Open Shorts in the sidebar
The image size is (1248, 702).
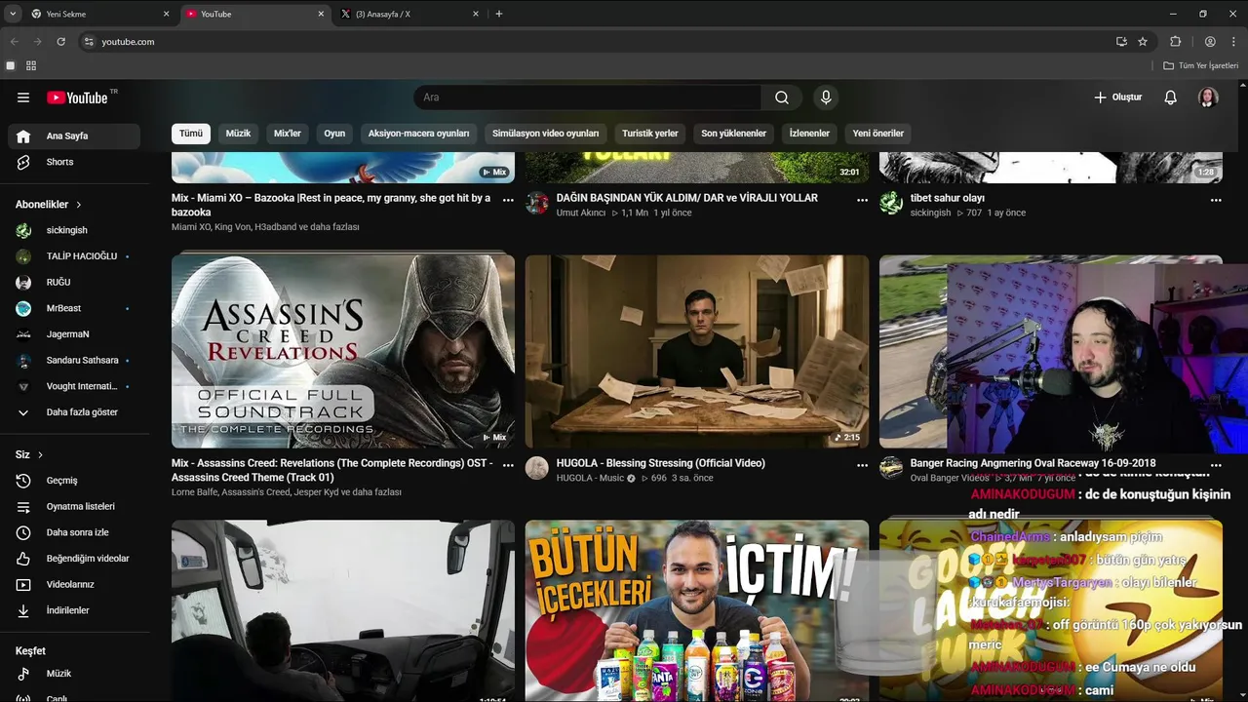click(x=74, y=162)
